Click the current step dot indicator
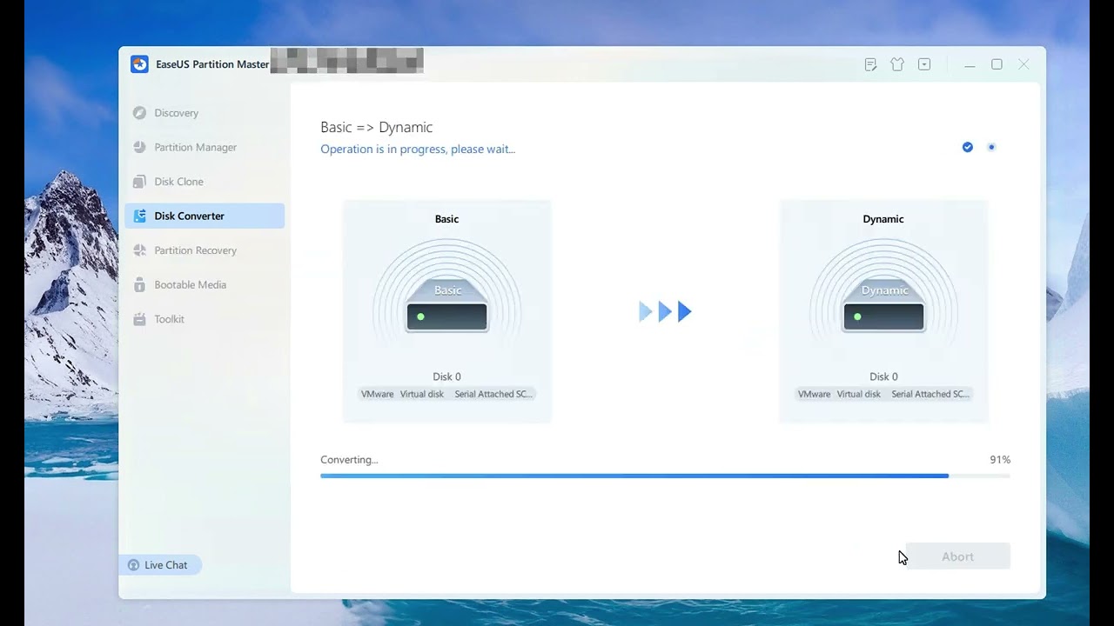1114x626 pixels. coord(991,147)
